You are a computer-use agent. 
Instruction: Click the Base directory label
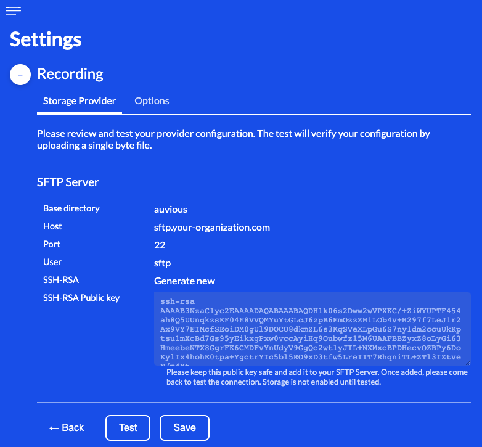click(x=71, y=209)
